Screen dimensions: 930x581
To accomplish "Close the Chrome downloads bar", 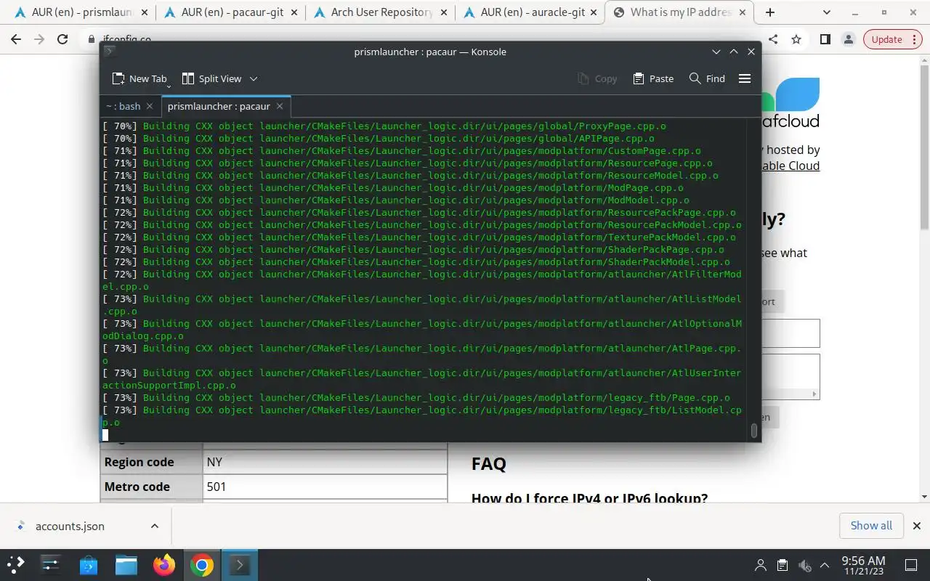I will coord(916,526).
